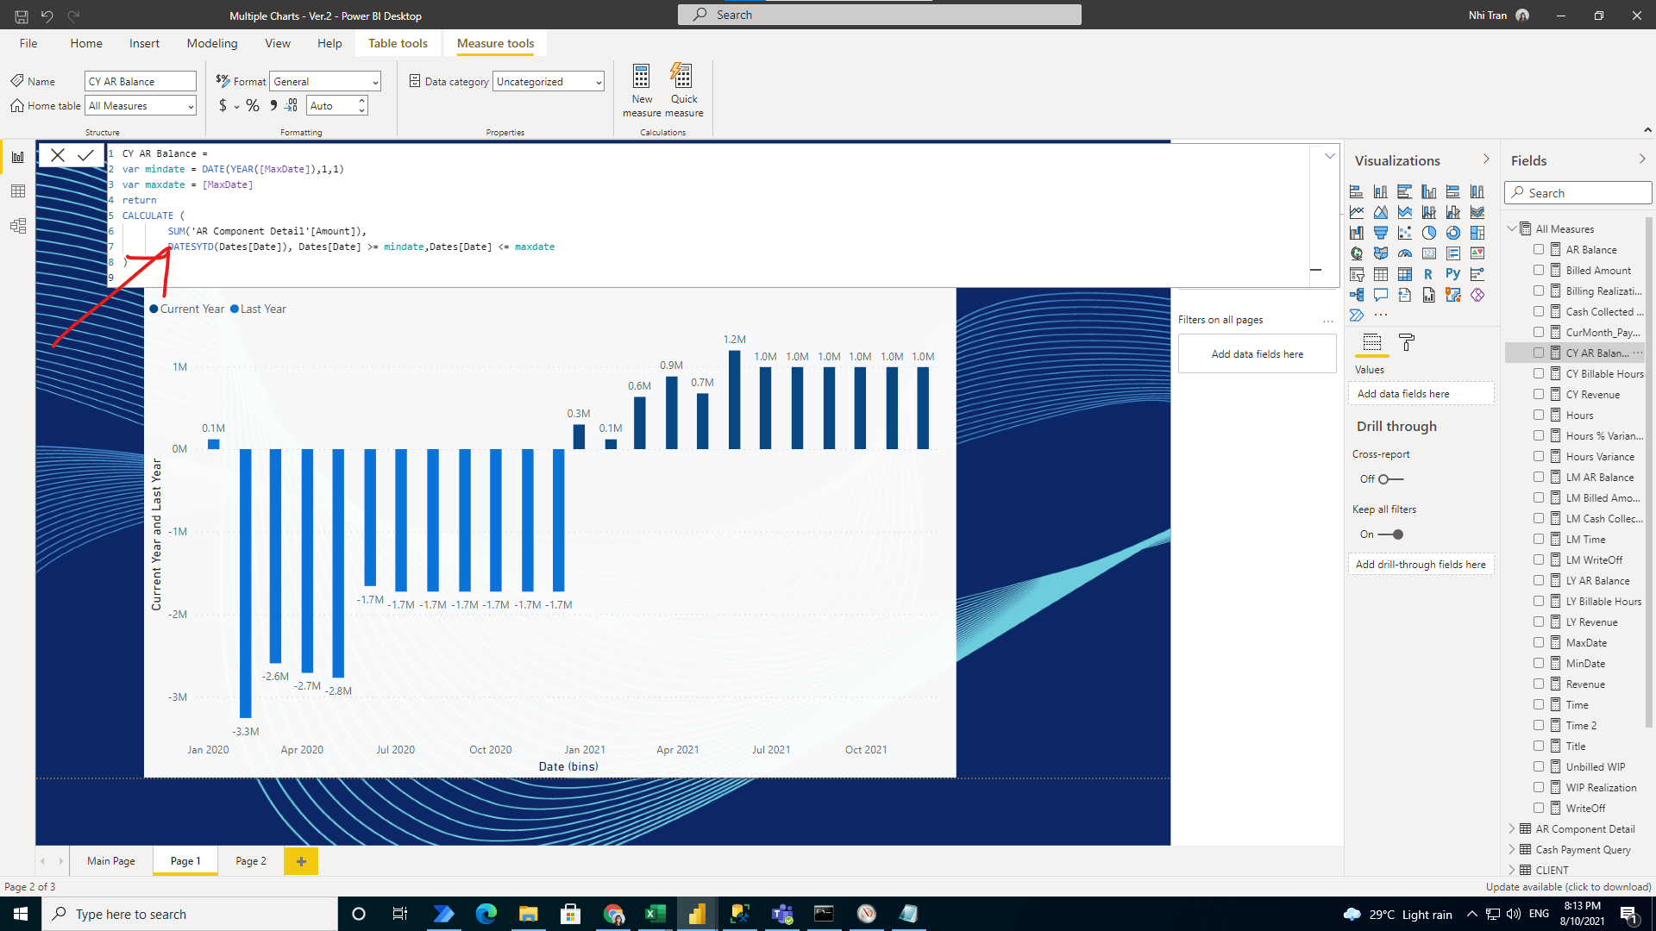
Task: Click Update available notification
Action: tap(1568, 887)
